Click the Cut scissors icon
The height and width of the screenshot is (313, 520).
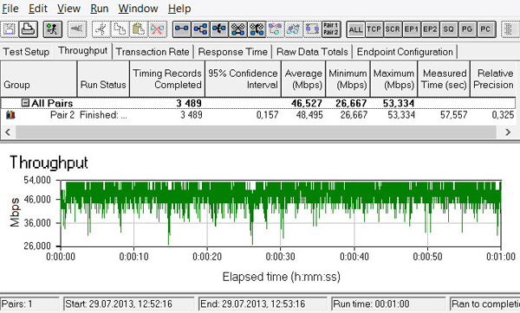(101, 29)
